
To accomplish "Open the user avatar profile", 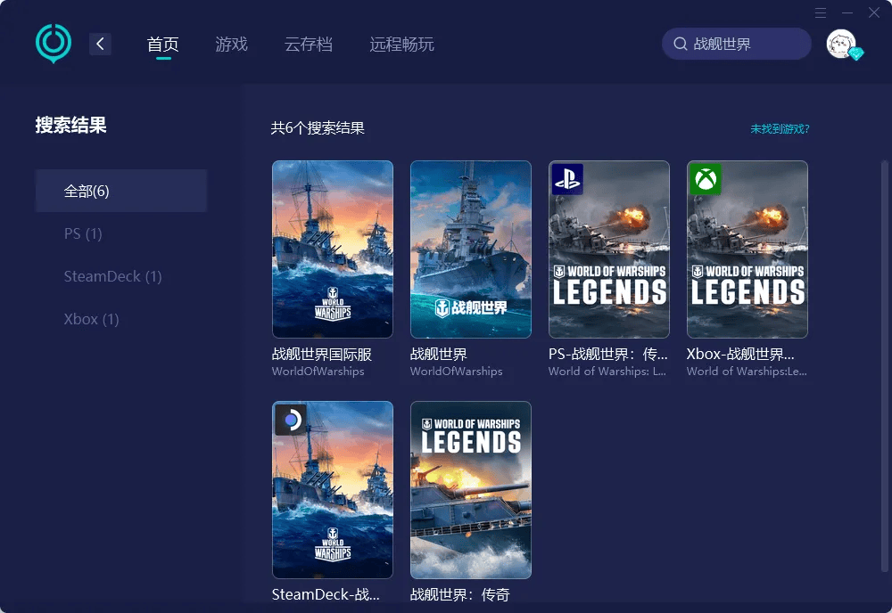I will click(841, 44).
